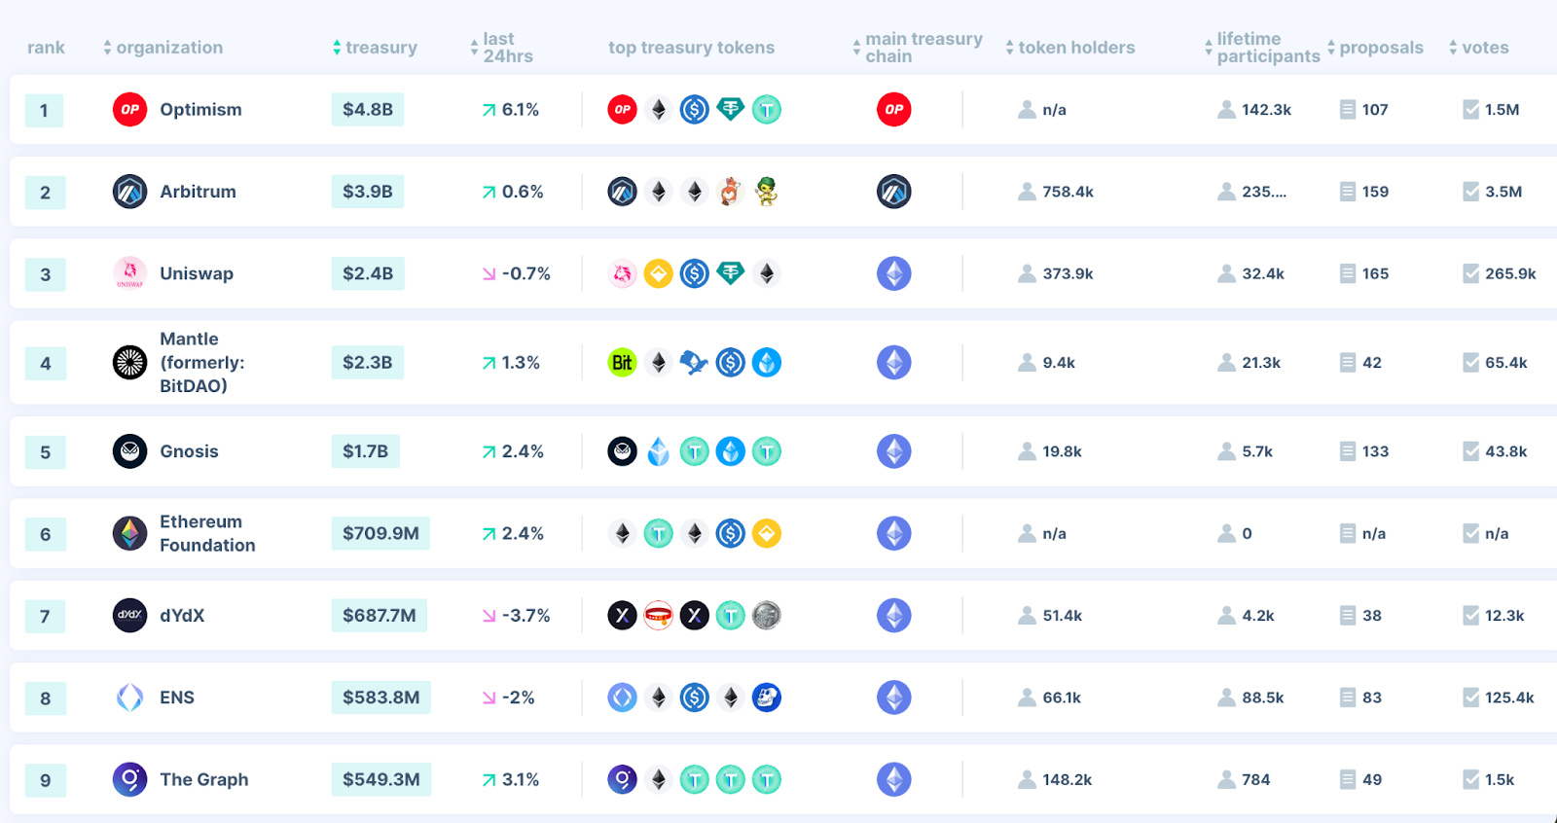Open The Graph organization link
Screen dimensions: 1557x823
click(204, 779)
